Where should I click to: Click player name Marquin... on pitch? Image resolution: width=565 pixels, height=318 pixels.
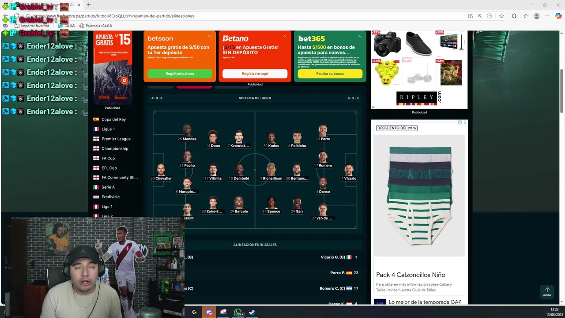click(188, 192)
